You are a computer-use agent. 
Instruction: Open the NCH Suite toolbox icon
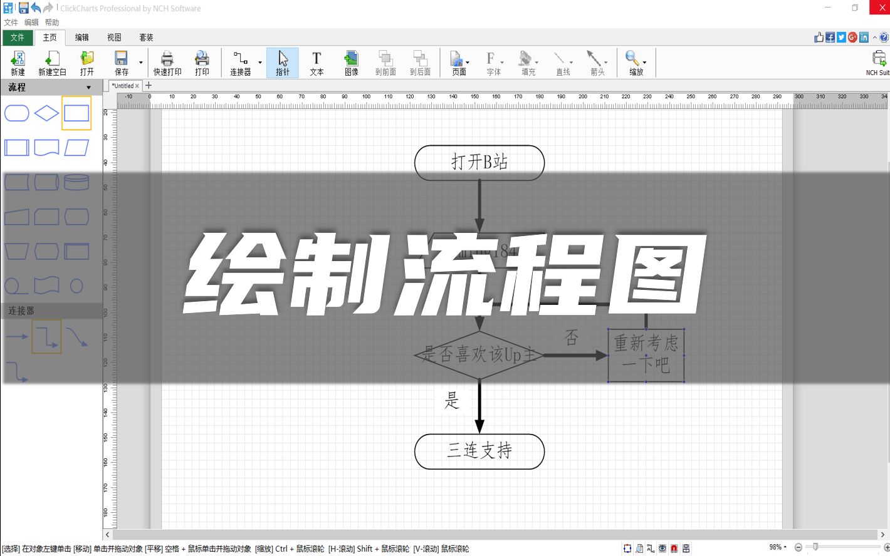click(879, 58)
